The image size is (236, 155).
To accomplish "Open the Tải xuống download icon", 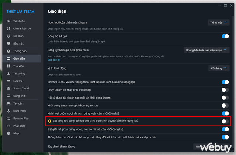I will click(8, 73).
